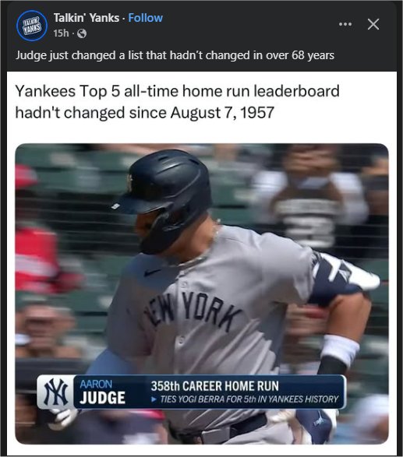
Task: Click the post caption about 68 years
Action: 175,55
